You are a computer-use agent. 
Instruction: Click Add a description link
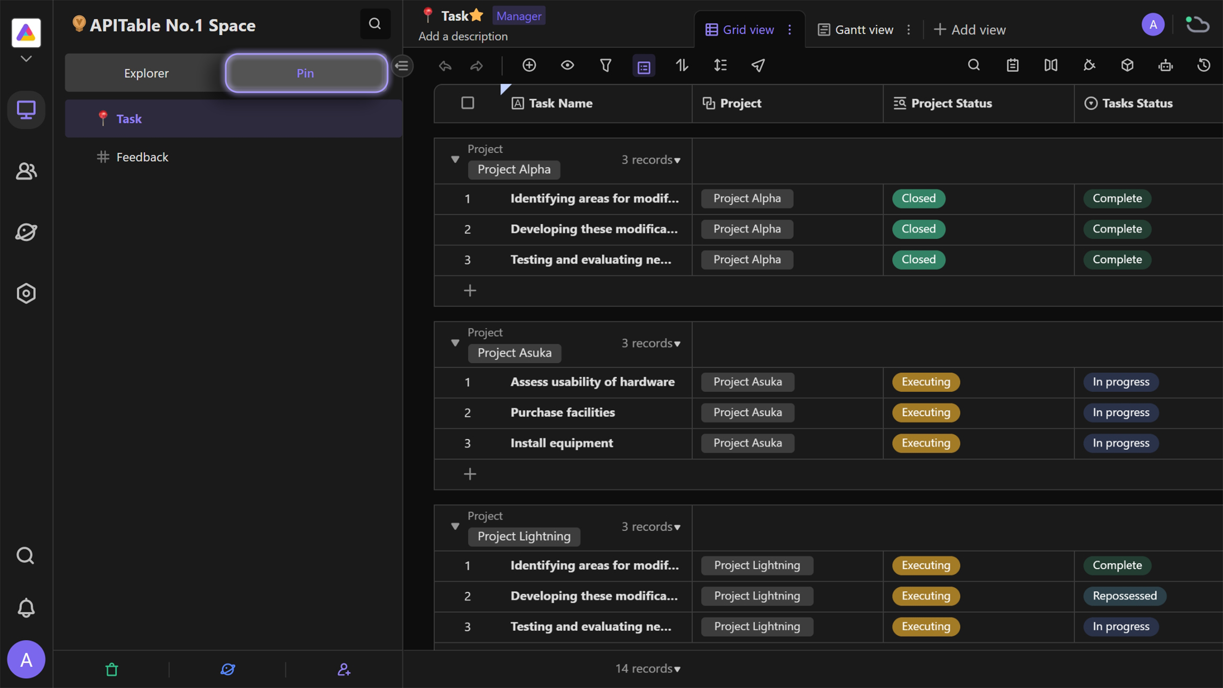(462, 36)
